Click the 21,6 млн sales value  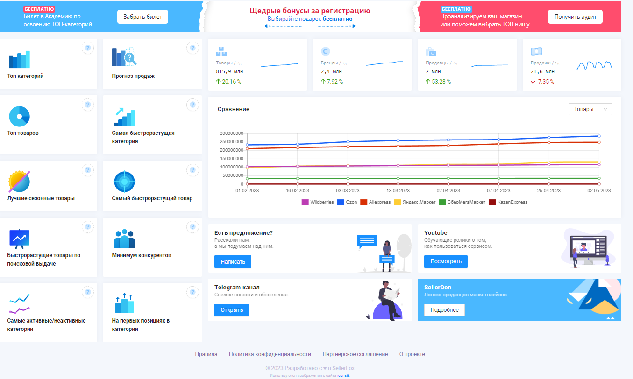(x=542, y=71)
